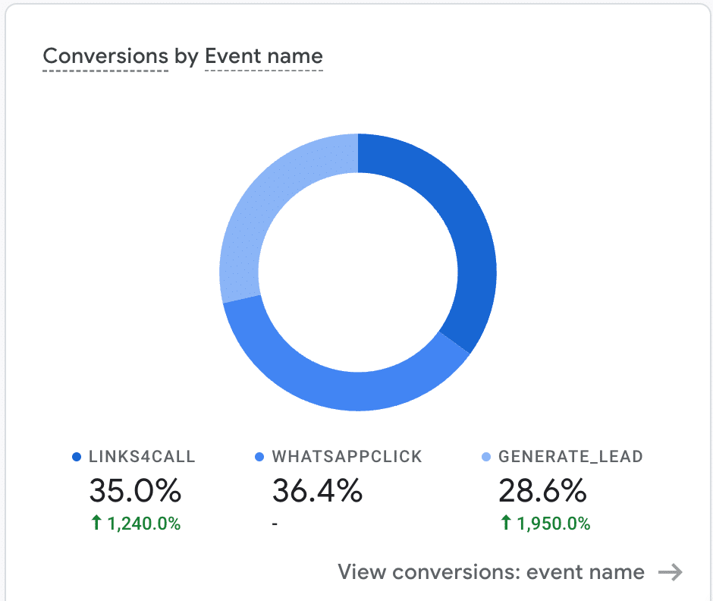Click the green up arrow next to 1,950.0%

pos(506,523)
